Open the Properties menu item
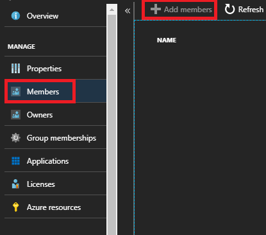The width and height of the screenshot is (266, 235). [55, 69]
